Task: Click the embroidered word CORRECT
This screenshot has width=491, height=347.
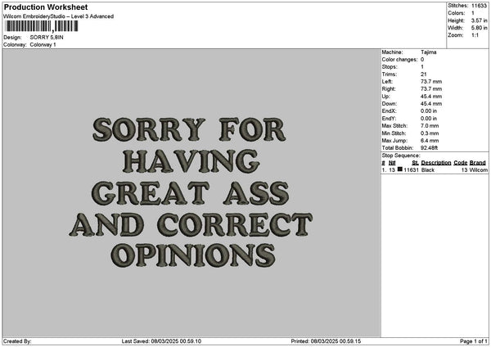Action: 235,224
